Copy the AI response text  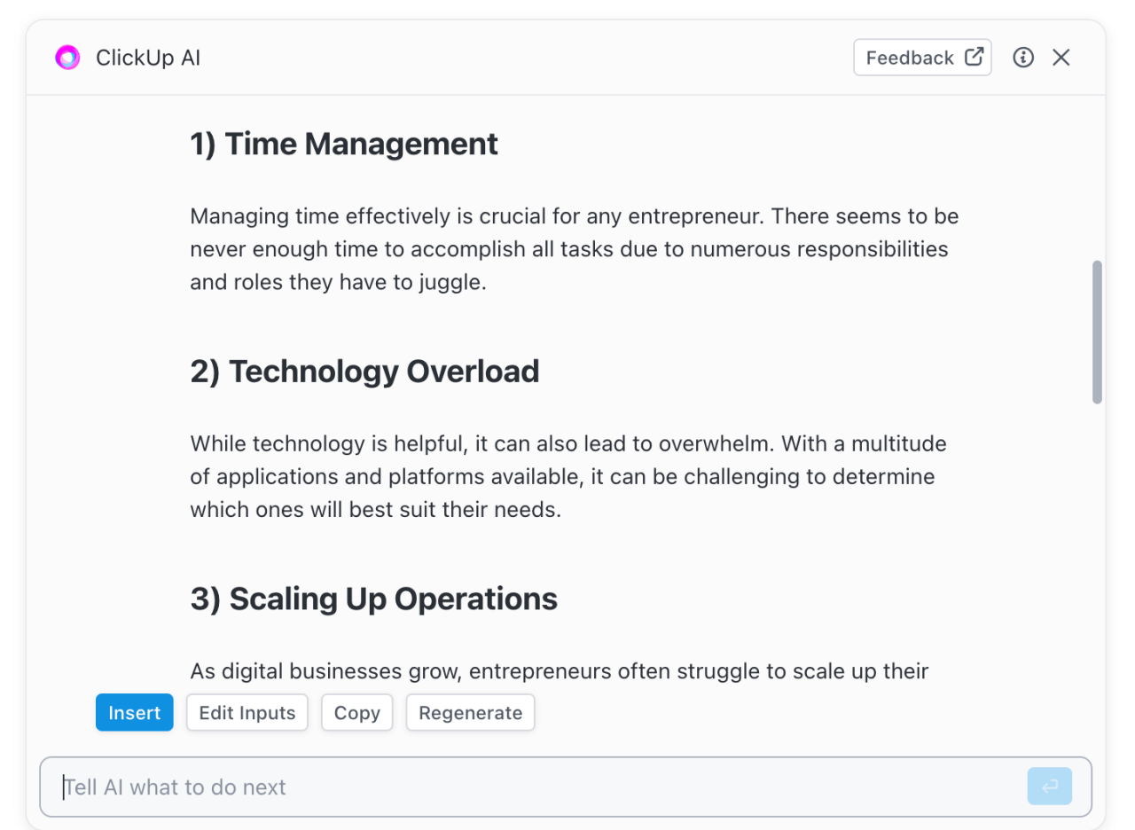356,713
